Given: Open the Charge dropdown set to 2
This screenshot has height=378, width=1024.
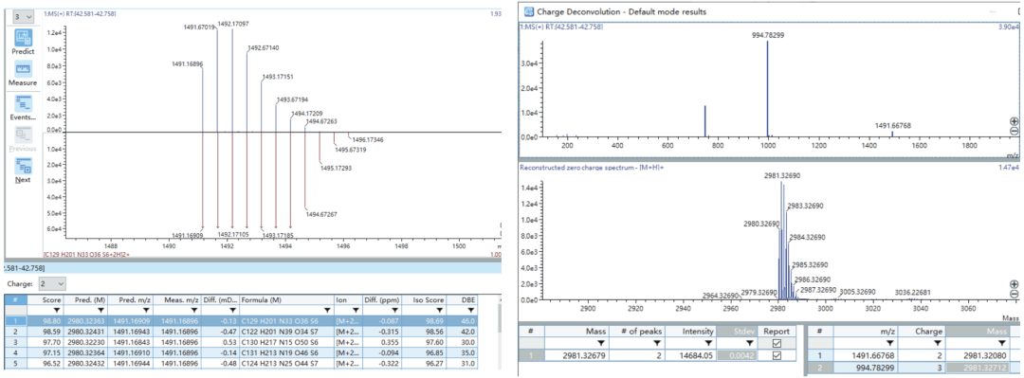Looking at the screenshot, I should tap(50, 284).
